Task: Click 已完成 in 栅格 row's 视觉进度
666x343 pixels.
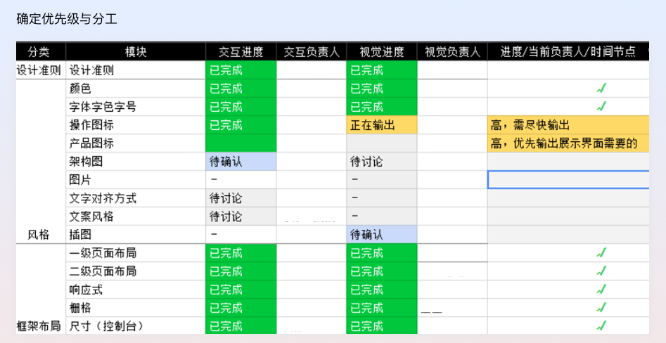Action: [382, 307]
